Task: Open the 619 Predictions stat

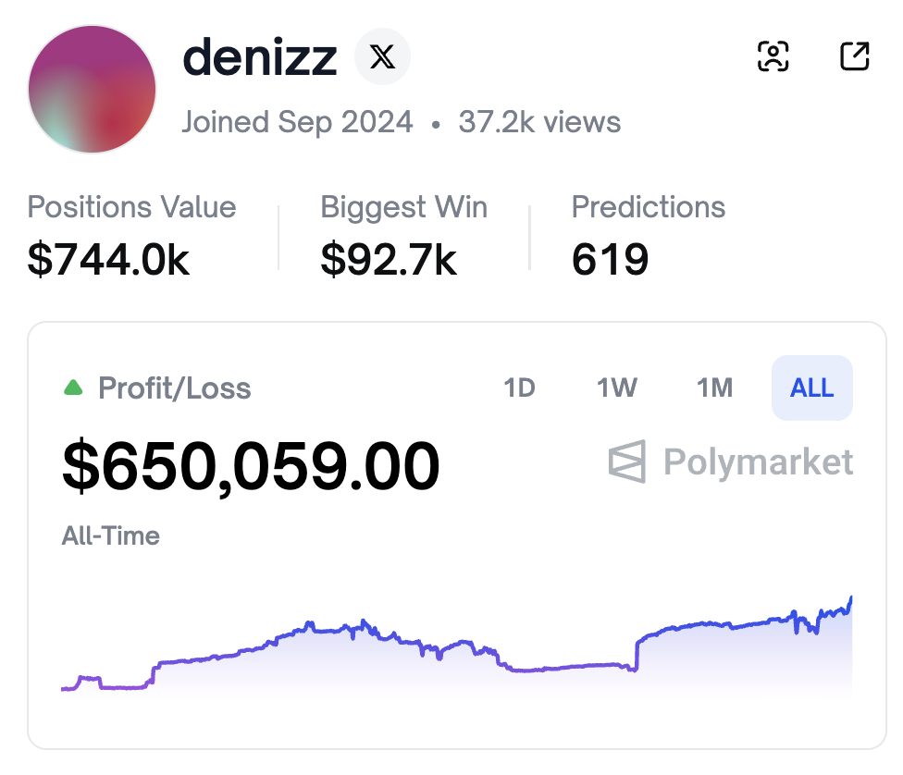Action: click(x=610, y=260)
